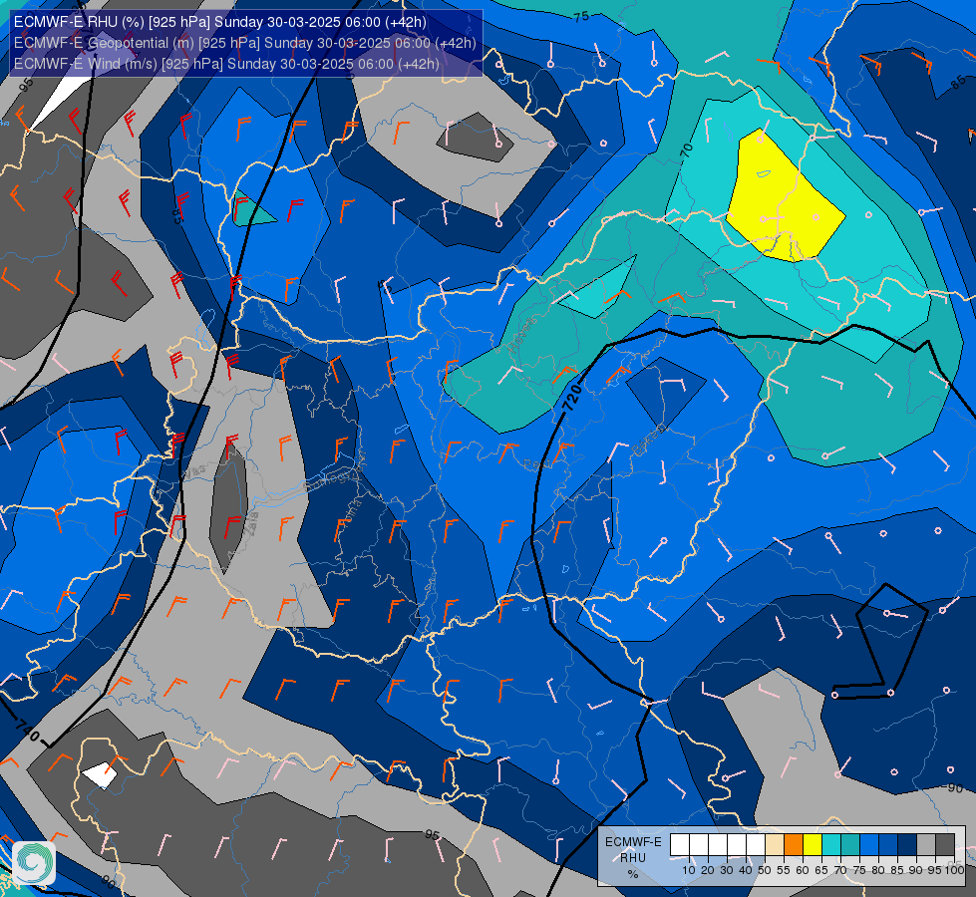Click the legend tick label 40

tap(746, 870)
